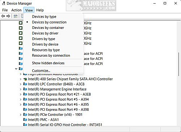Select Intel(R) LPC Controller (B460) - A3C8

coord(56,84)
